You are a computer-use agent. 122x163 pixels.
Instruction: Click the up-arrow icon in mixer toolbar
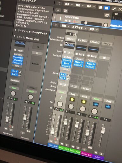[x=56, y=25]
